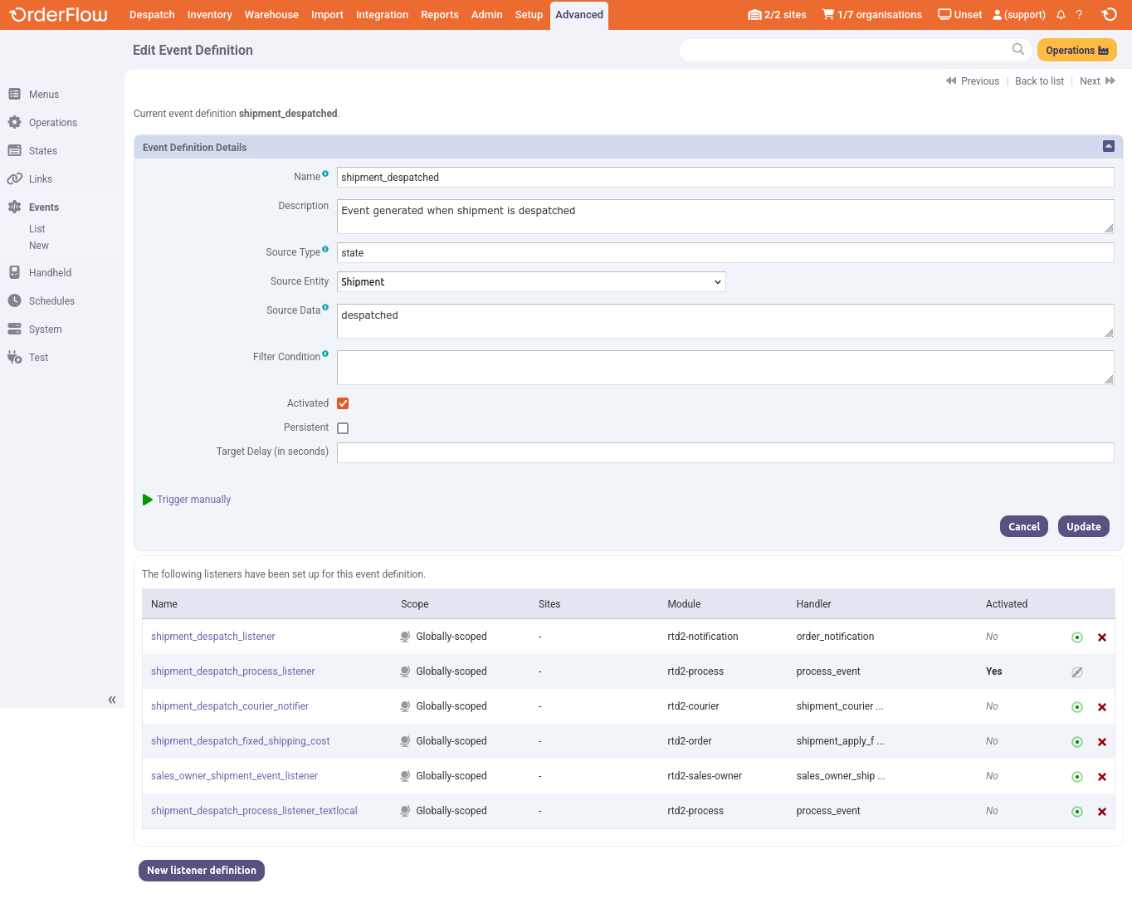Viewport: 1132px width, 913px height.
Task: Switch to the Reports menu
Action: [439, 14]
